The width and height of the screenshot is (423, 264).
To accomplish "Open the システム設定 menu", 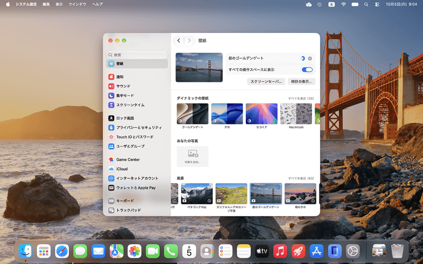I will point(26,4).
